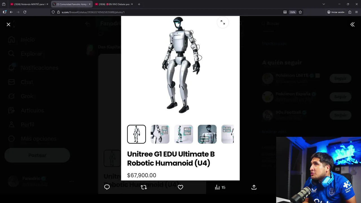Open the recent tabs view icon
The height and width of the screenshot is (203, 361).
(x=4, y=4)
